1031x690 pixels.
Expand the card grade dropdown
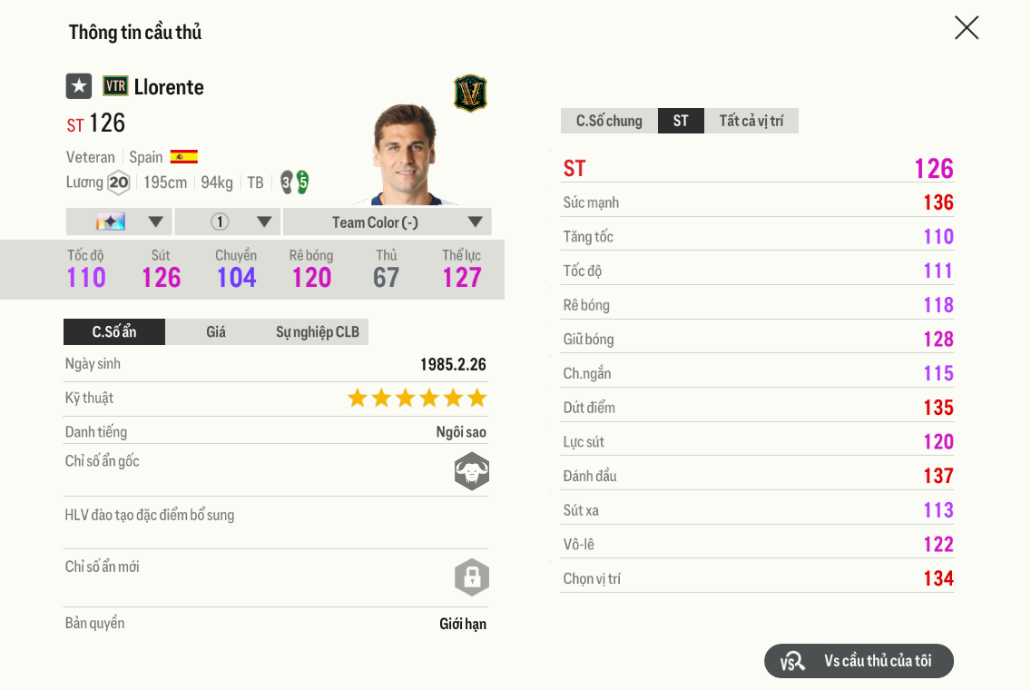[119, 221]
